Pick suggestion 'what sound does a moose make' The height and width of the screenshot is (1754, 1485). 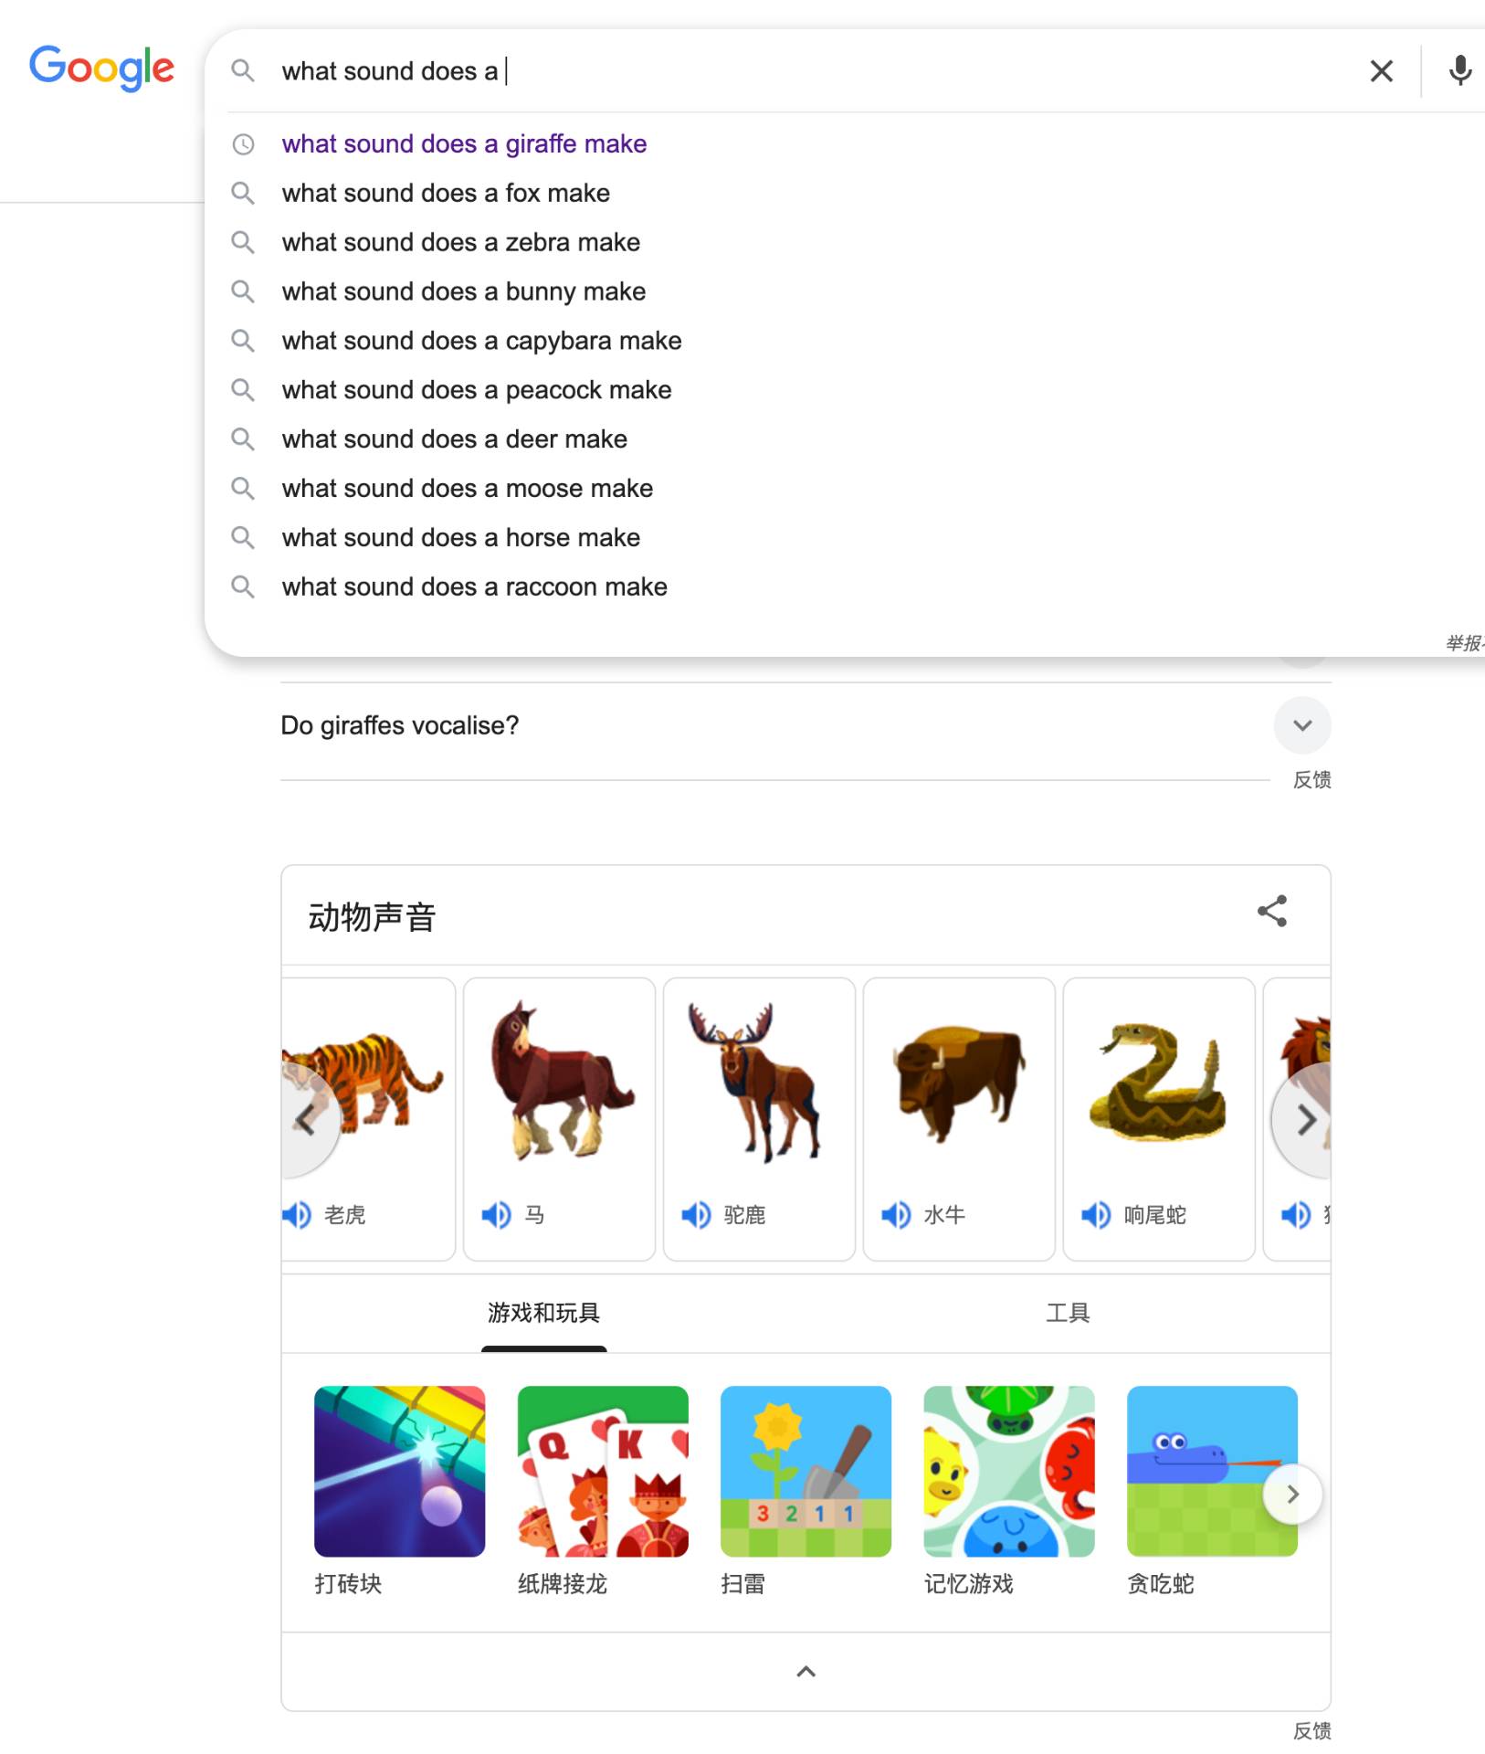coord(468,490)
